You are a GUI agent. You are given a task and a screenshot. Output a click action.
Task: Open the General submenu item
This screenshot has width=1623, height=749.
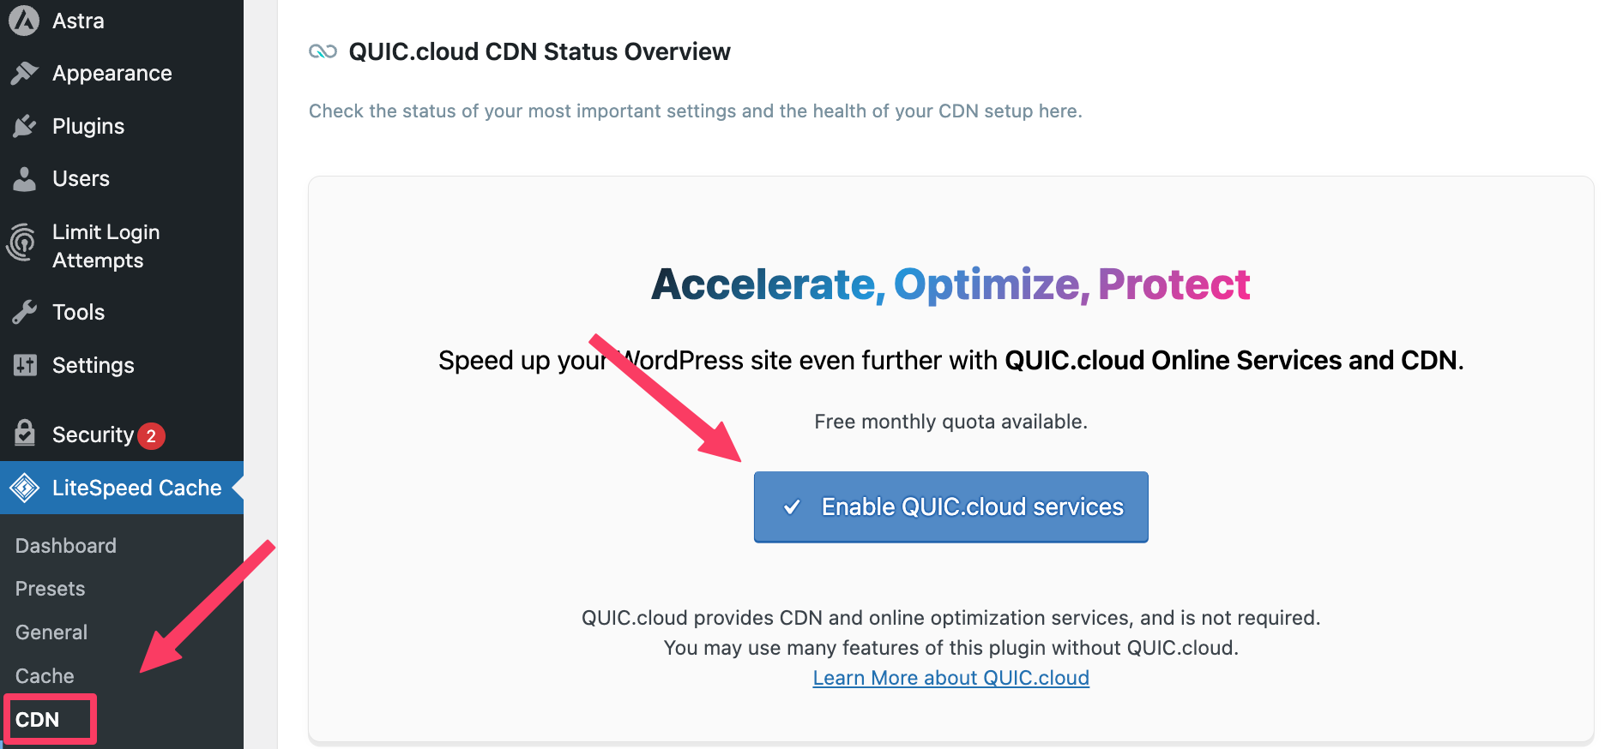51,632
